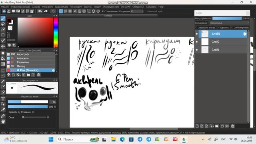The height and width of the screenshot is (144, 256).
Task: Duplicate the layer using layer-panel icon
Action: [x=222, y=126]
